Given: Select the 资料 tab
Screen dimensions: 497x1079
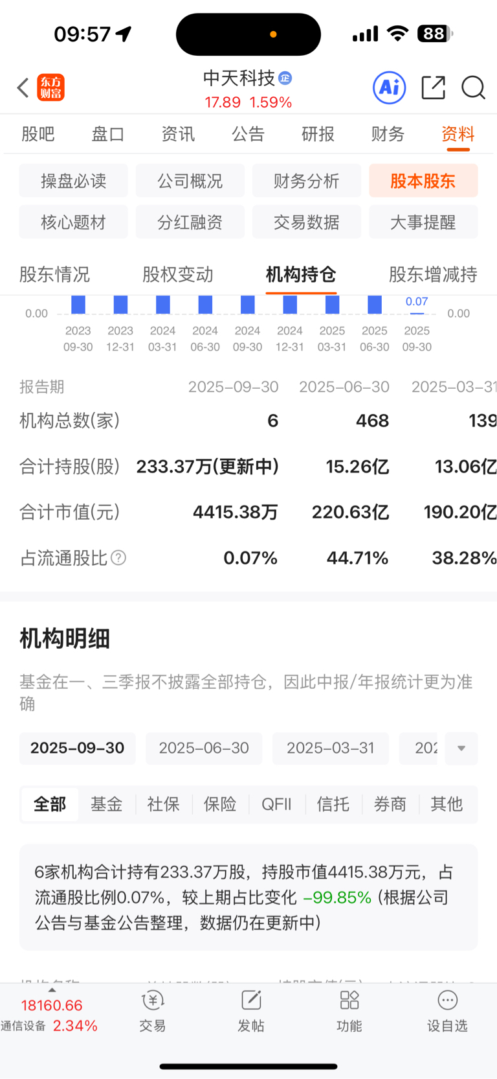Looking at the screenshot, I should coord(458,134).
